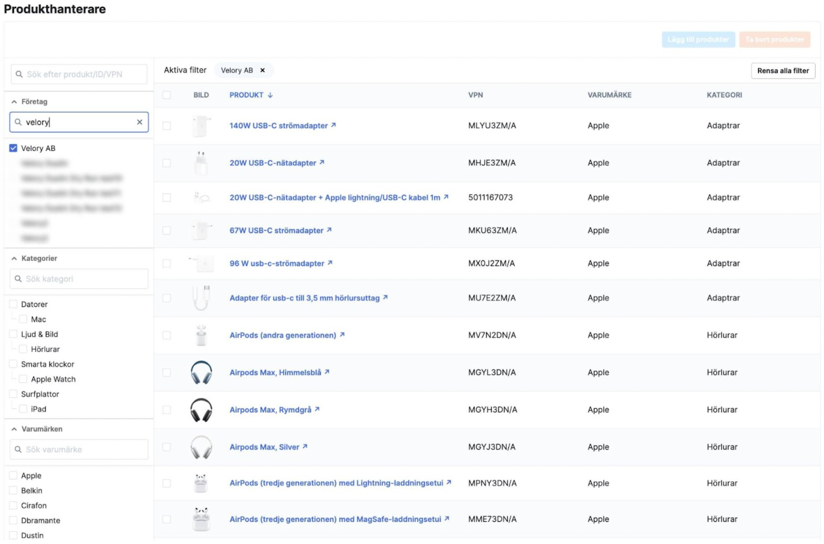Viewport: 824px width, 544px height.
Task: Collapse the Företag filter section
Action: [x=14, y=102]
